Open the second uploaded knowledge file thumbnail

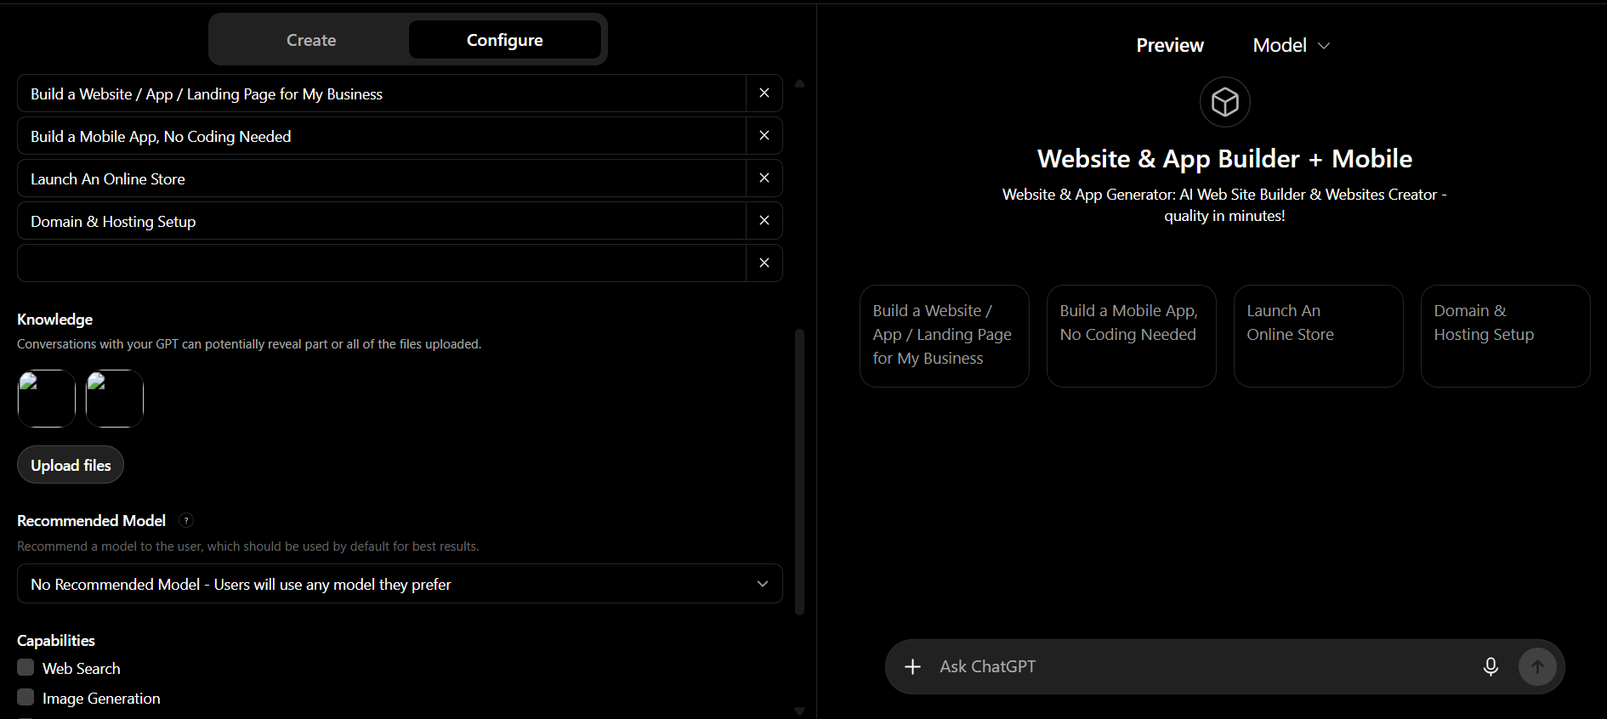click(x=115, y=399)
